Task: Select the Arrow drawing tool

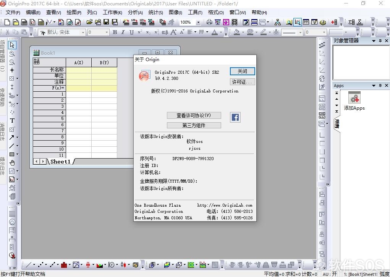Action: (11, 138)
